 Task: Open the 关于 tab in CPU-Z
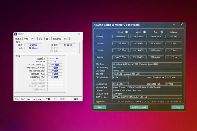(x=66, y=39)
